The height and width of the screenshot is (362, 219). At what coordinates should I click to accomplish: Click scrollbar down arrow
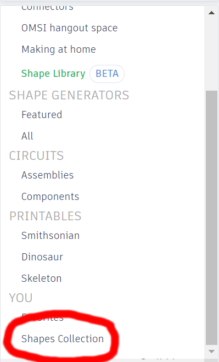coord(212,352)
